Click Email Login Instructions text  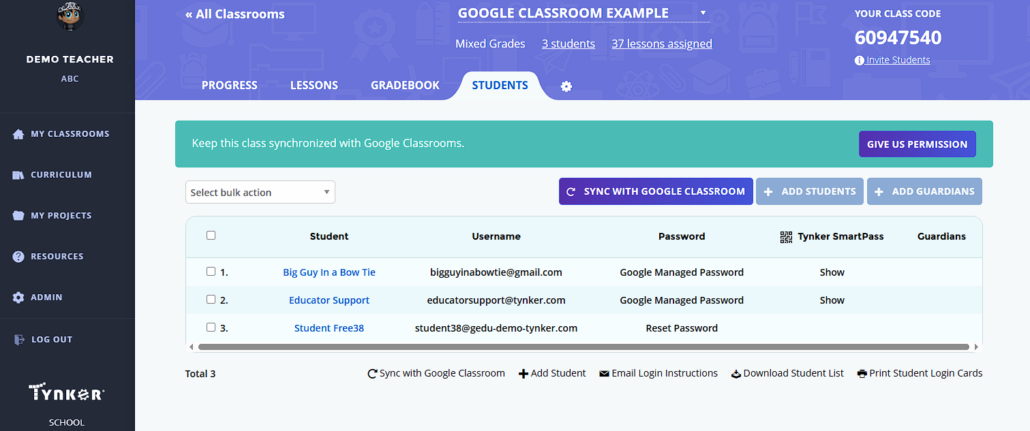pos(665,373)
